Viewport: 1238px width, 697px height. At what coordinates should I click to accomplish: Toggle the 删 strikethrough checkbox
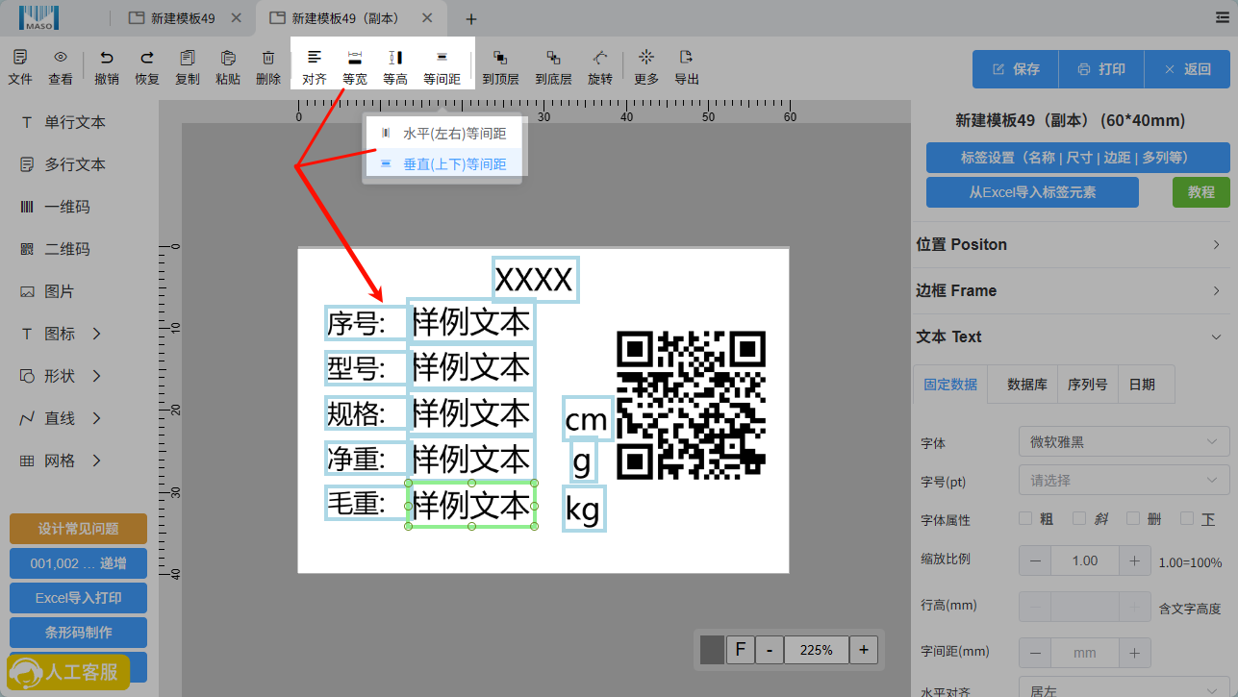click(x=1133, y=519)
